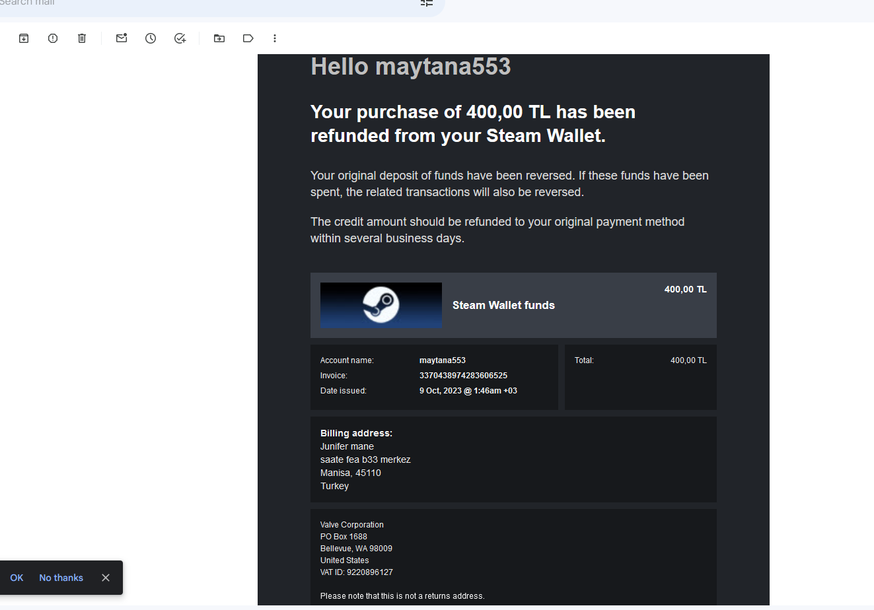Click the 'Date issued:' field label

point(344,391)
